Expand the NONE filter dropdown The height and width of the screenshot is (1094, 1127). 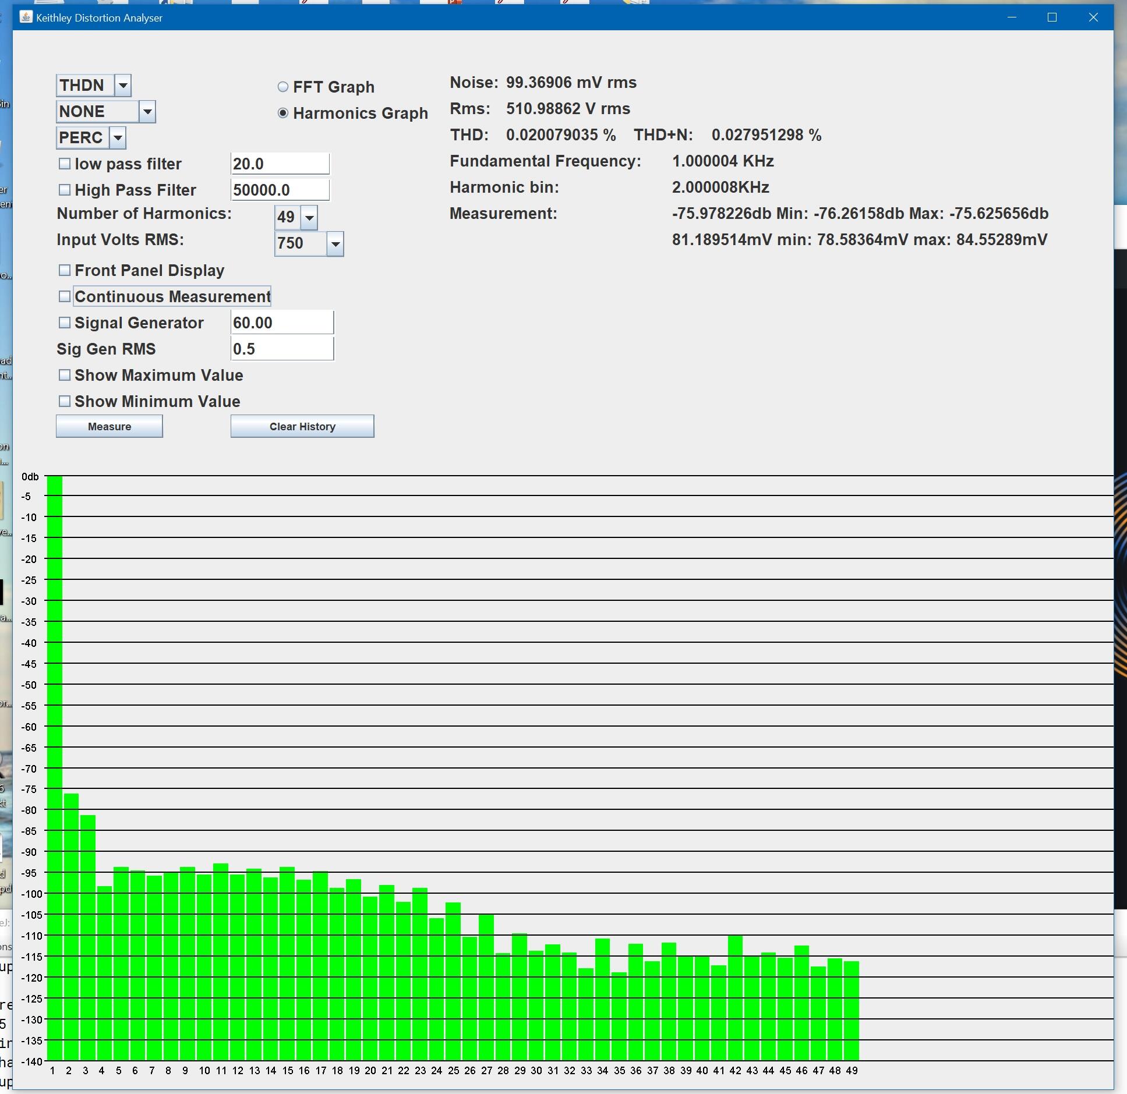(x=147, y=111)
